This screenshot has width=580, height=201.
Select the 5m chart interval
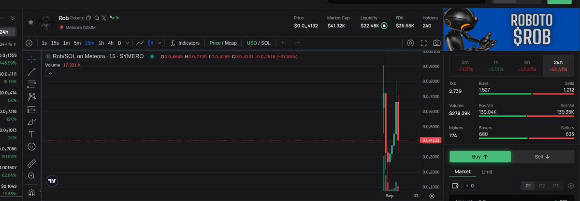[x=77, y=43]
